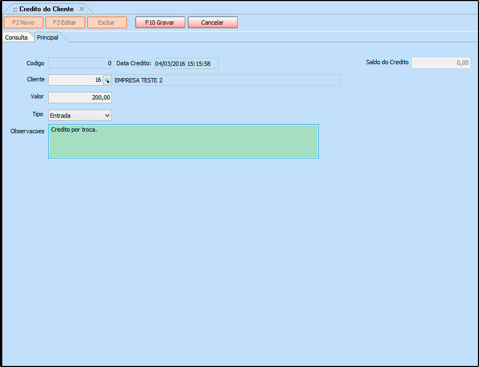Click the Data Credito date field
Image resolution: width=479 pixels, height=367 pixels.
coord(186,64)
